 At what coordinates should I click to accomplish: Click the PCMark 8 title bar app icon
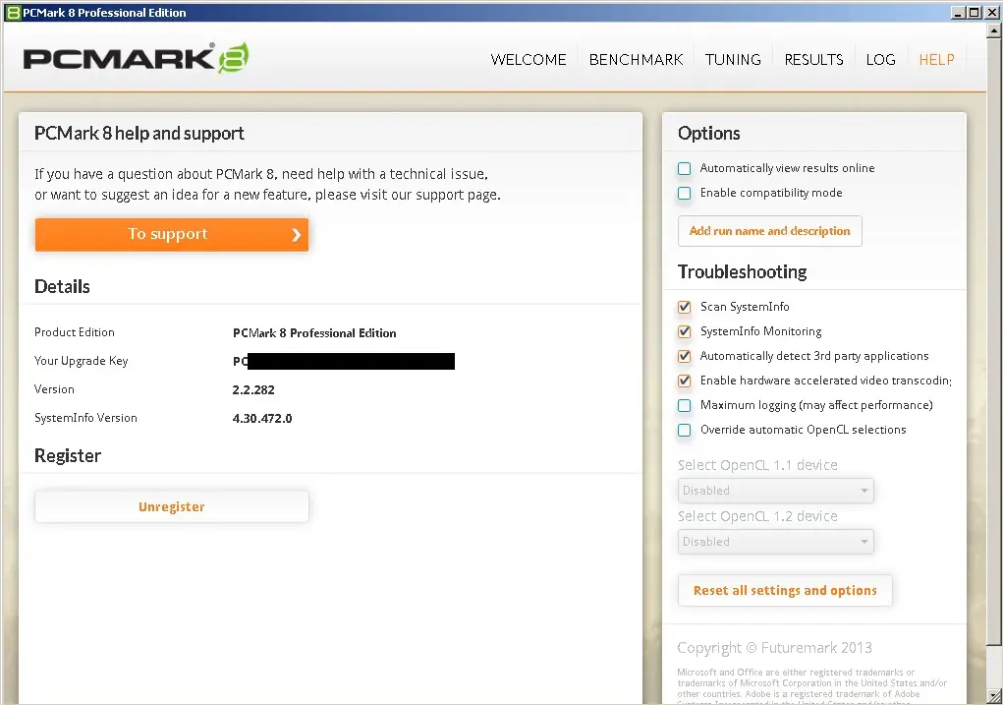(13, 13)
